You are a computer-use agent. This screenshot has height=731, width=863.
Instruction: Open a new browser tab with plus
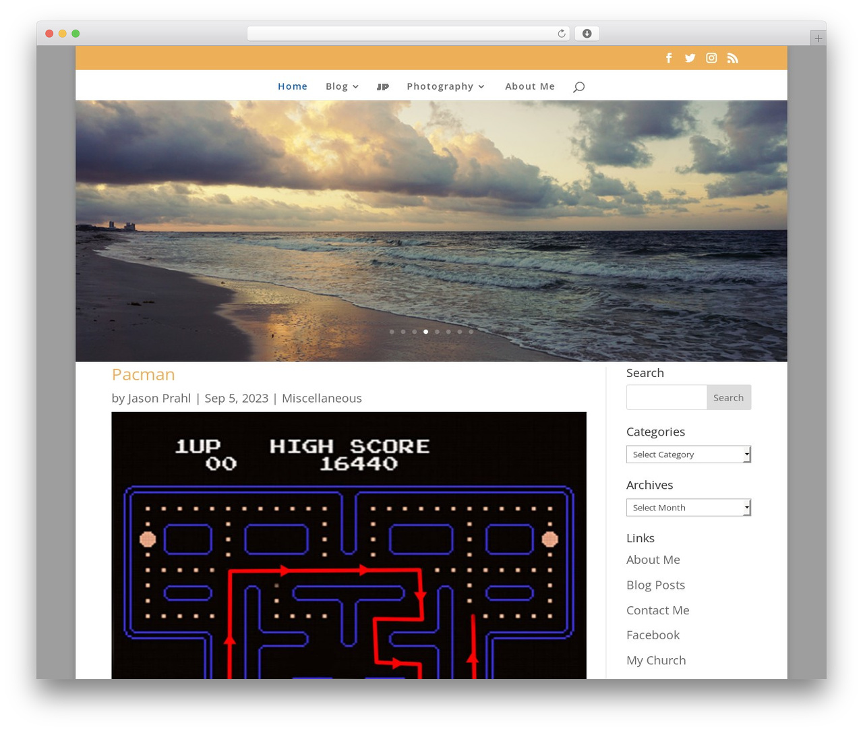(818, 38)
